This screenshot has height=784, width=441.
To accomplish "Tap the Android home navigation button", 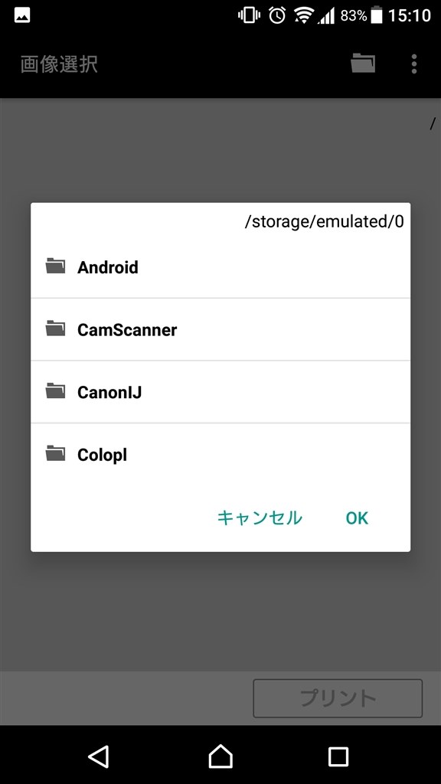I will click(220, 756).
